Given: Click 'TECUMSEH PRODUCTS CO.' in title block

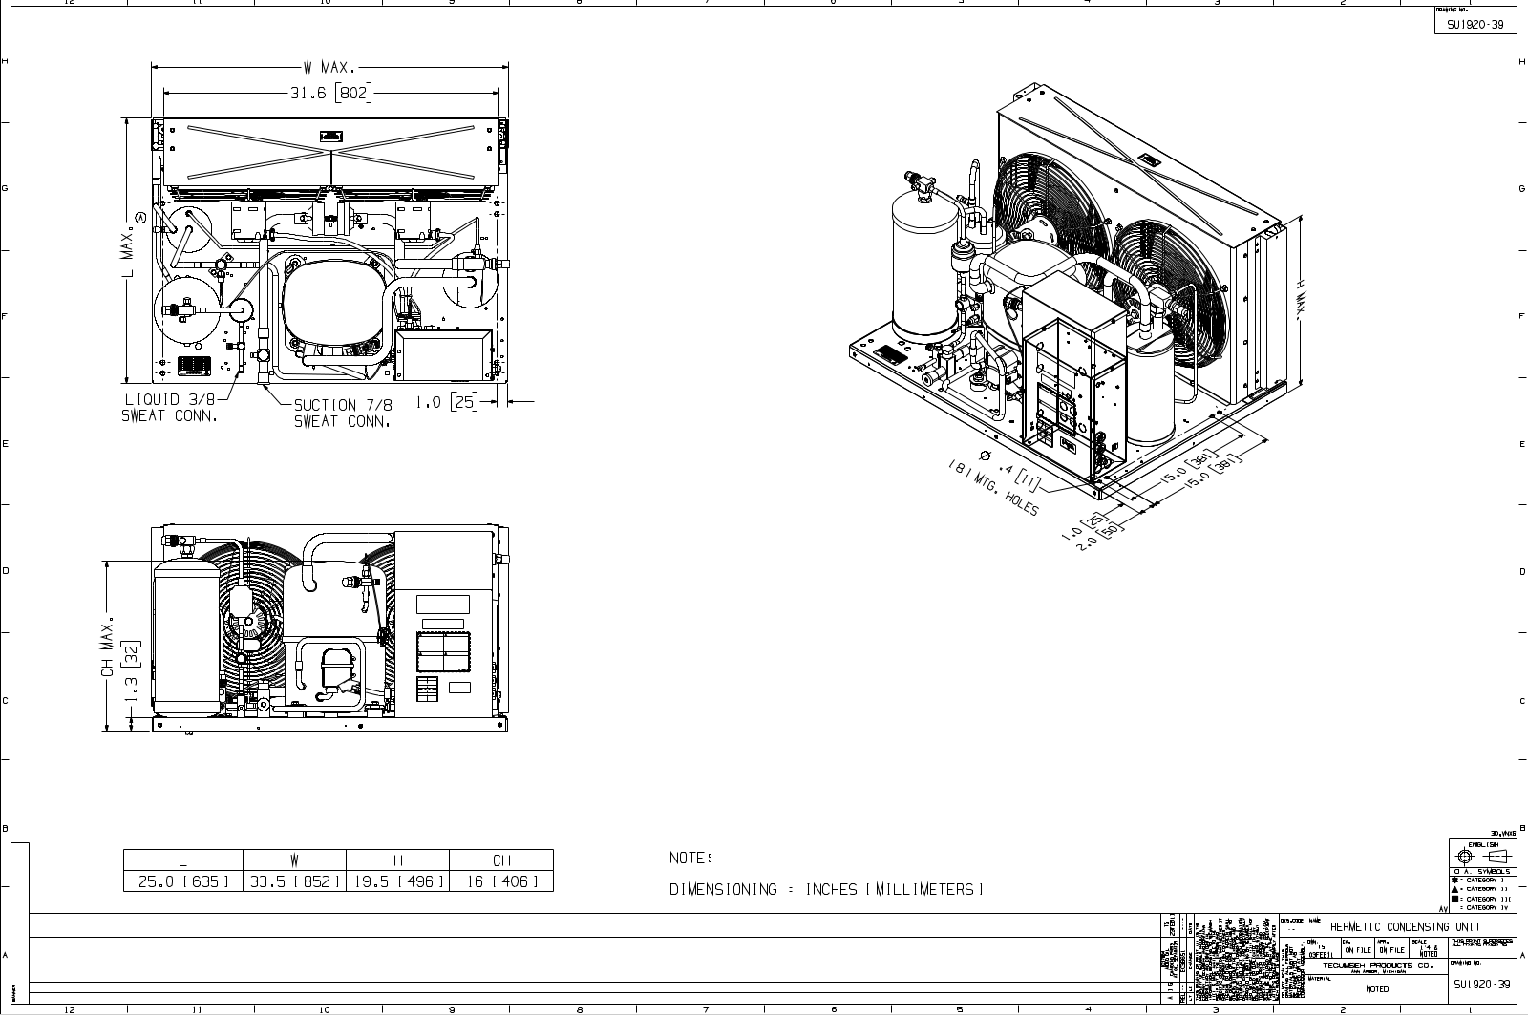Looking at the screenshot, I should point(1378,966).
